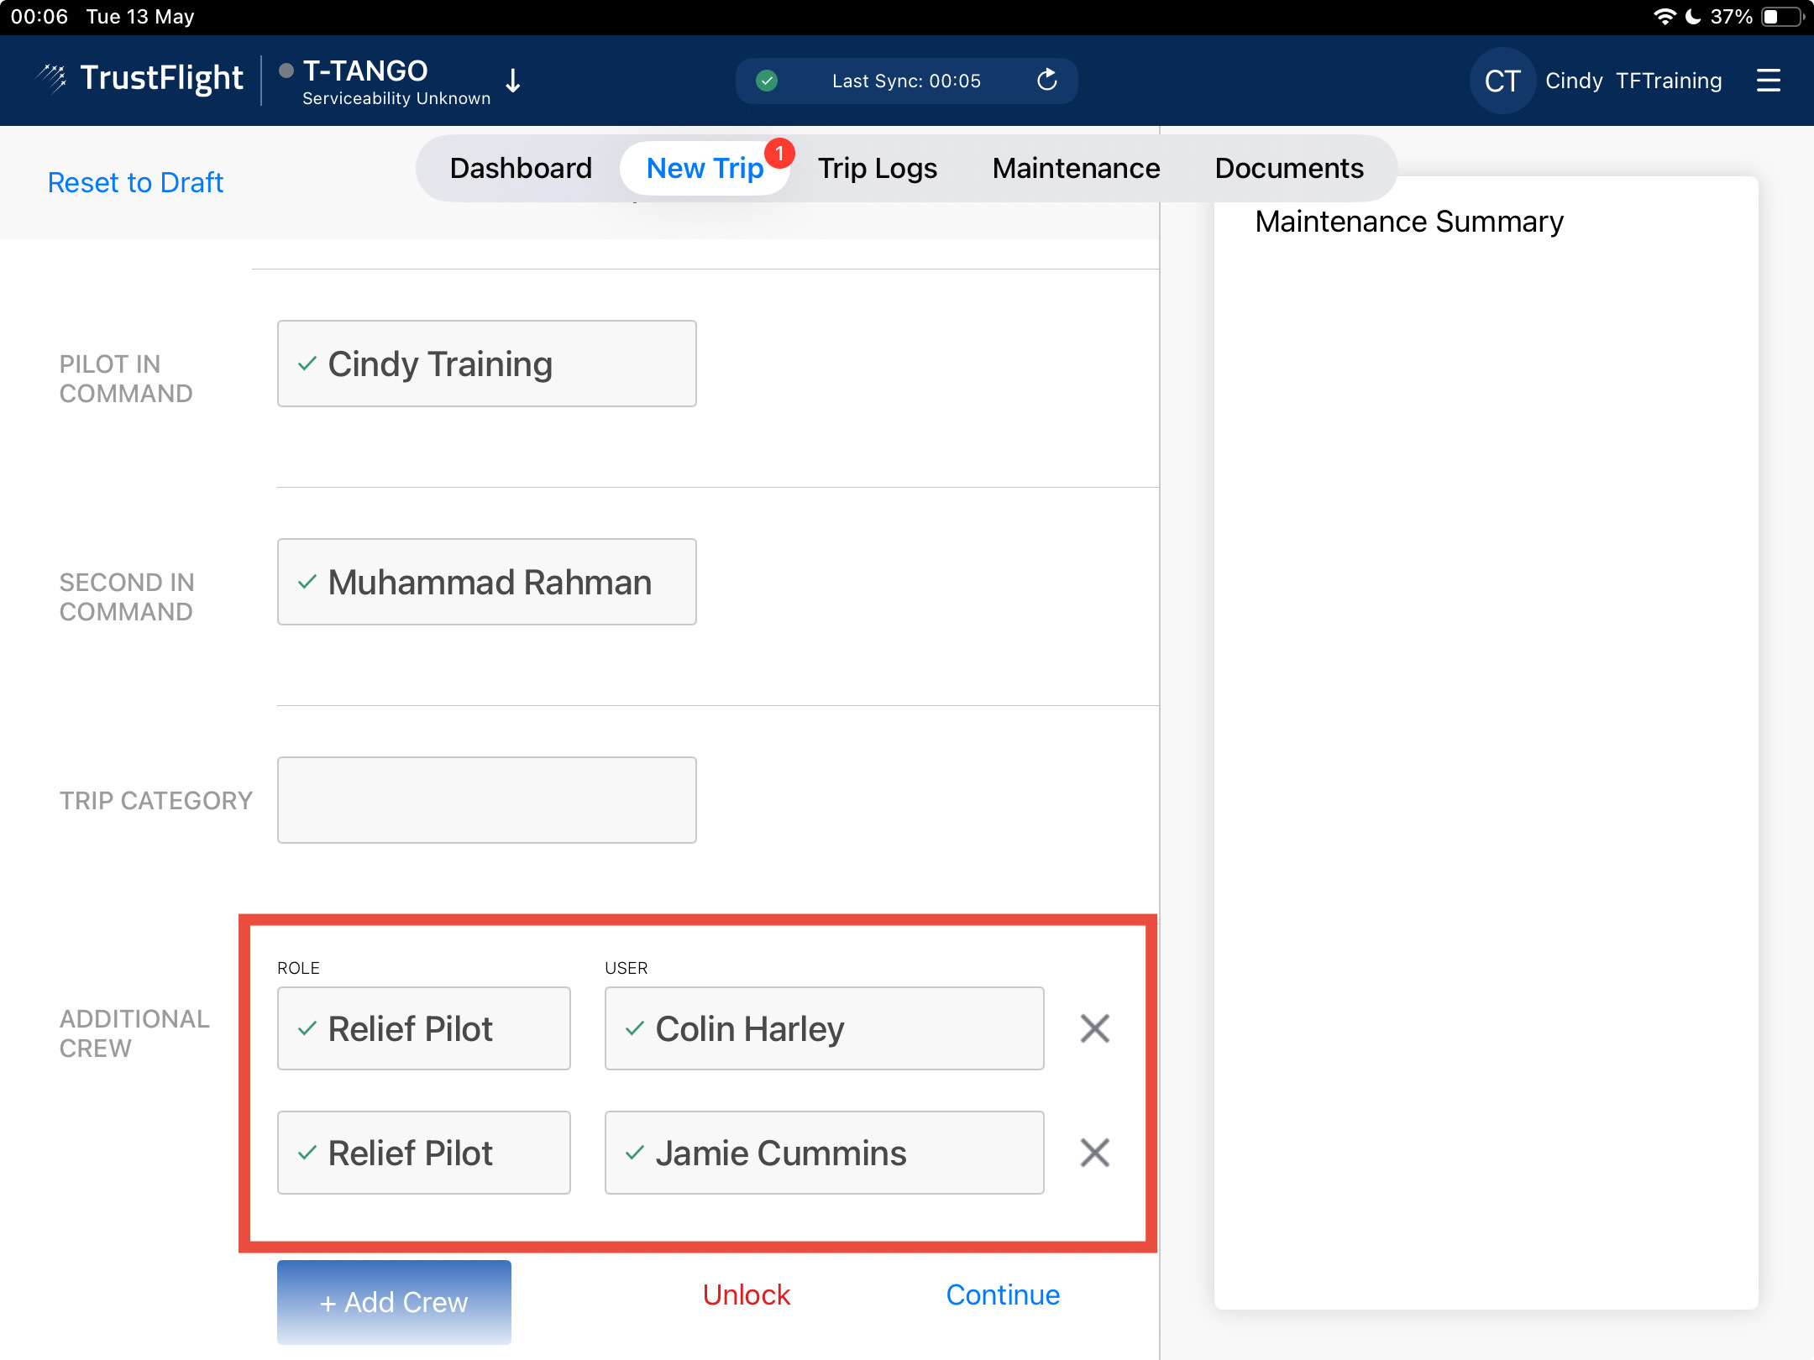Click the TrustFlight logo
Viewport: 1814px width, 1360px height.
[x=140, y=79]
